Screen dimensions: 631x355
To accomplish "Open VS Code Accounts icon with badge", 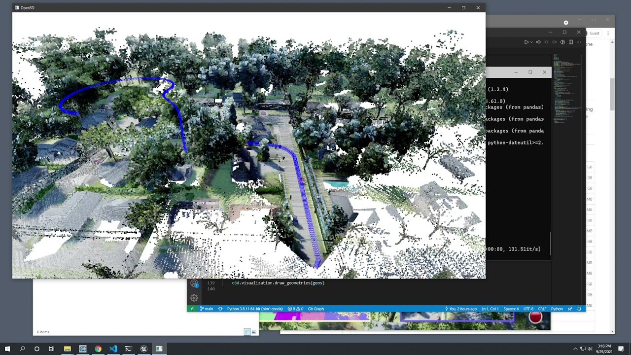I will coord(194,284).
